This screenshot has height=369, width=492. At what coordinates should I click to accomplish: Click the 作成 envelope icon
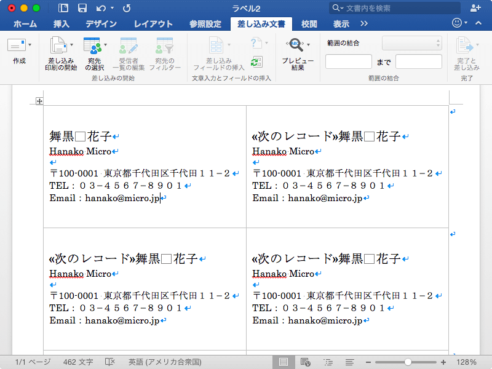pyautogui.click(x=17, y=45)
